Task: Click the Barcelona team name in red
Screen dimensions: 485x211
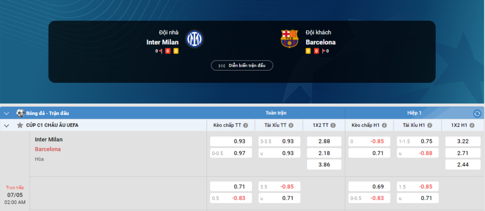Action: tap(48, 149)
